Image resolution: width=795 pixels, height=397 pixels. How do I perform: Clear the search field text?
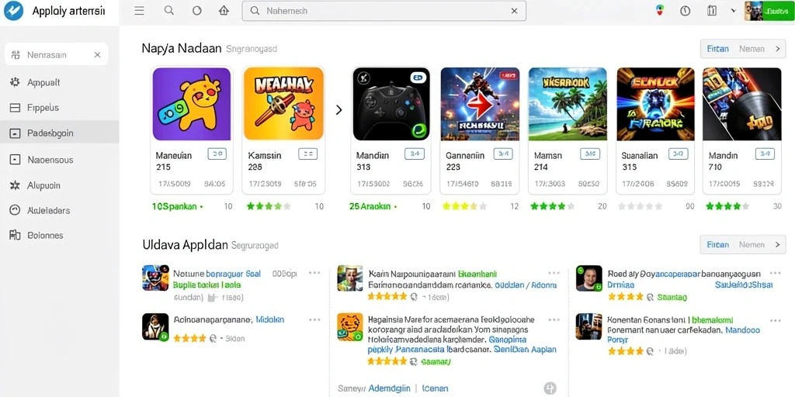[514, 11]
